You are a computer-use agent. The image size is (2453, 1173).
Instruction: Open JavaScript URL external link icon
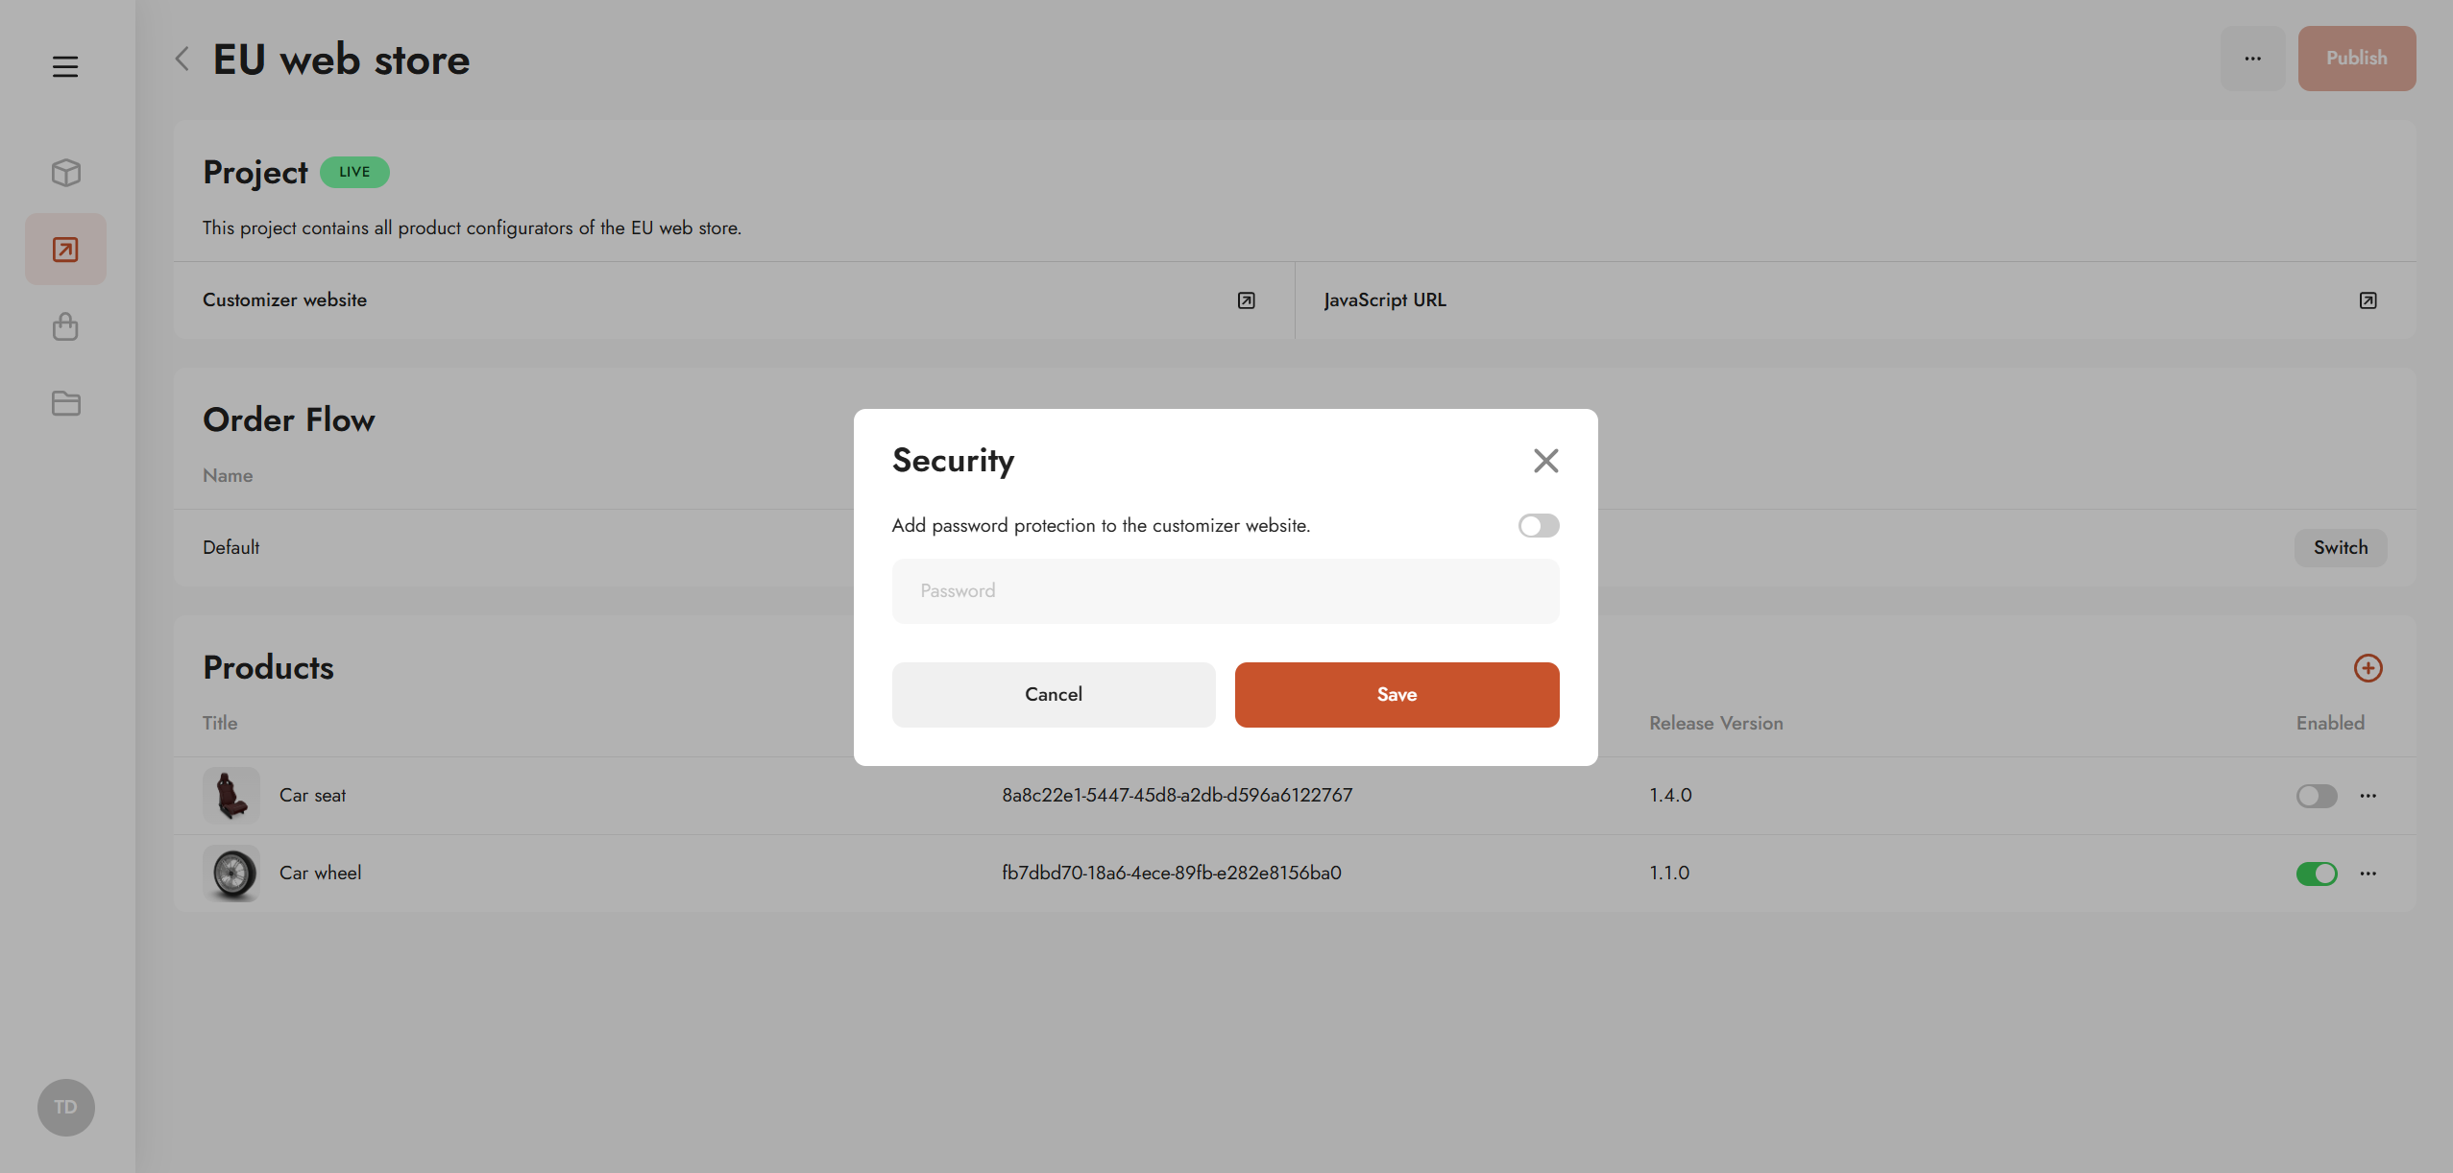coord(2368,300)
